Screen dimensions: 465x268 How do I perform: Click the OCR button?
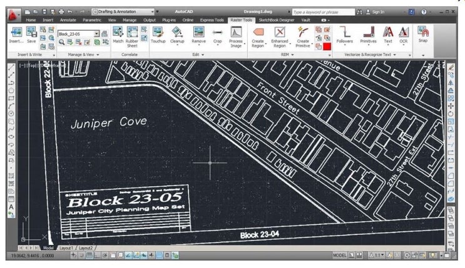pos(403,35)
